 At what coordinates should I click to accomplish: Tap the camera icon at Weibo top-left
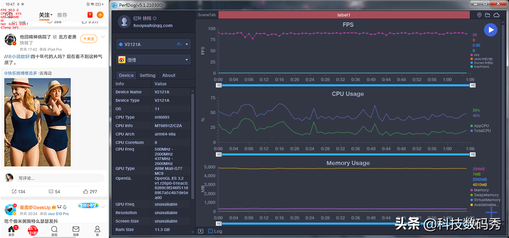(x=8, y=15)
